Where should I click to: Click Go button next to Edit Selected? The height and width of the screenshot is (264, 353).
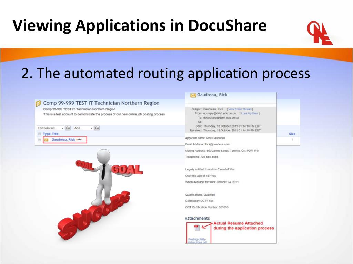[x=68, y=128]
